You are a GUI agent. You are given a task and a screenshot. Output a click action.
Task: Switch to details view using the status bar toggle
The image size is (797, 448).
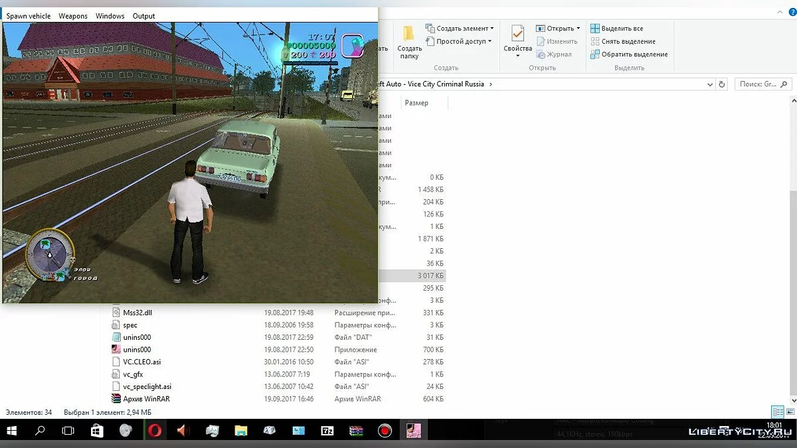[778, 411]
